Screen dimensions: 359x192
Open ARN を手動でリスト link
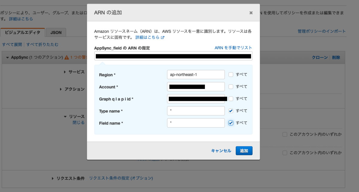(233, 48)
